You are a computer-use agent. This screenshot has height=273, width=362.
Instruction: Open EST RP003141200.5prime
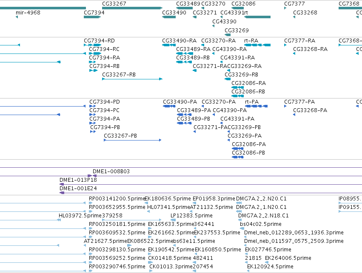coord(117,199)
